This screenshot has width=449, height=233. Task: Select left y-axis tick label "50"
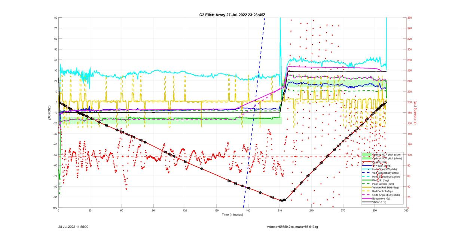coord(55,49)
